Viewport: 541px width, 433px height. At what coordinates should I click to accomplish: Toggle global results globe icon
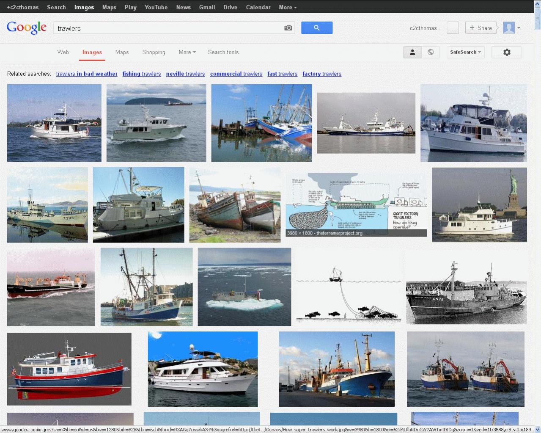431,52
